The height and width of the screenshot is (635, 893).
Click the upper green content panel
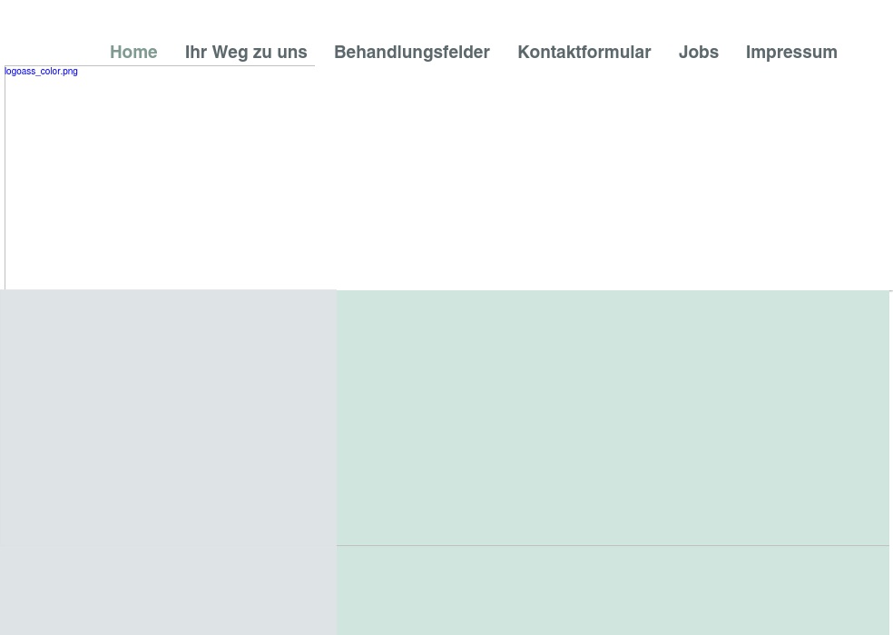(613, 417)
